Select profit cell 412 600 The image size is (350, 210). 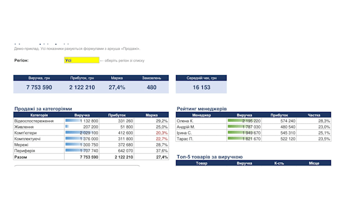click(117, 133)
